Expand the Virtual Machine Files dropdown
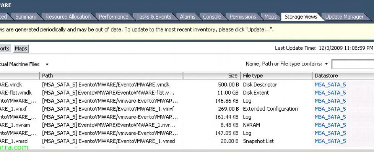Image resolution: width=374 pixels, height=152 pixels. pyautogui.click(x=47, y=65)
